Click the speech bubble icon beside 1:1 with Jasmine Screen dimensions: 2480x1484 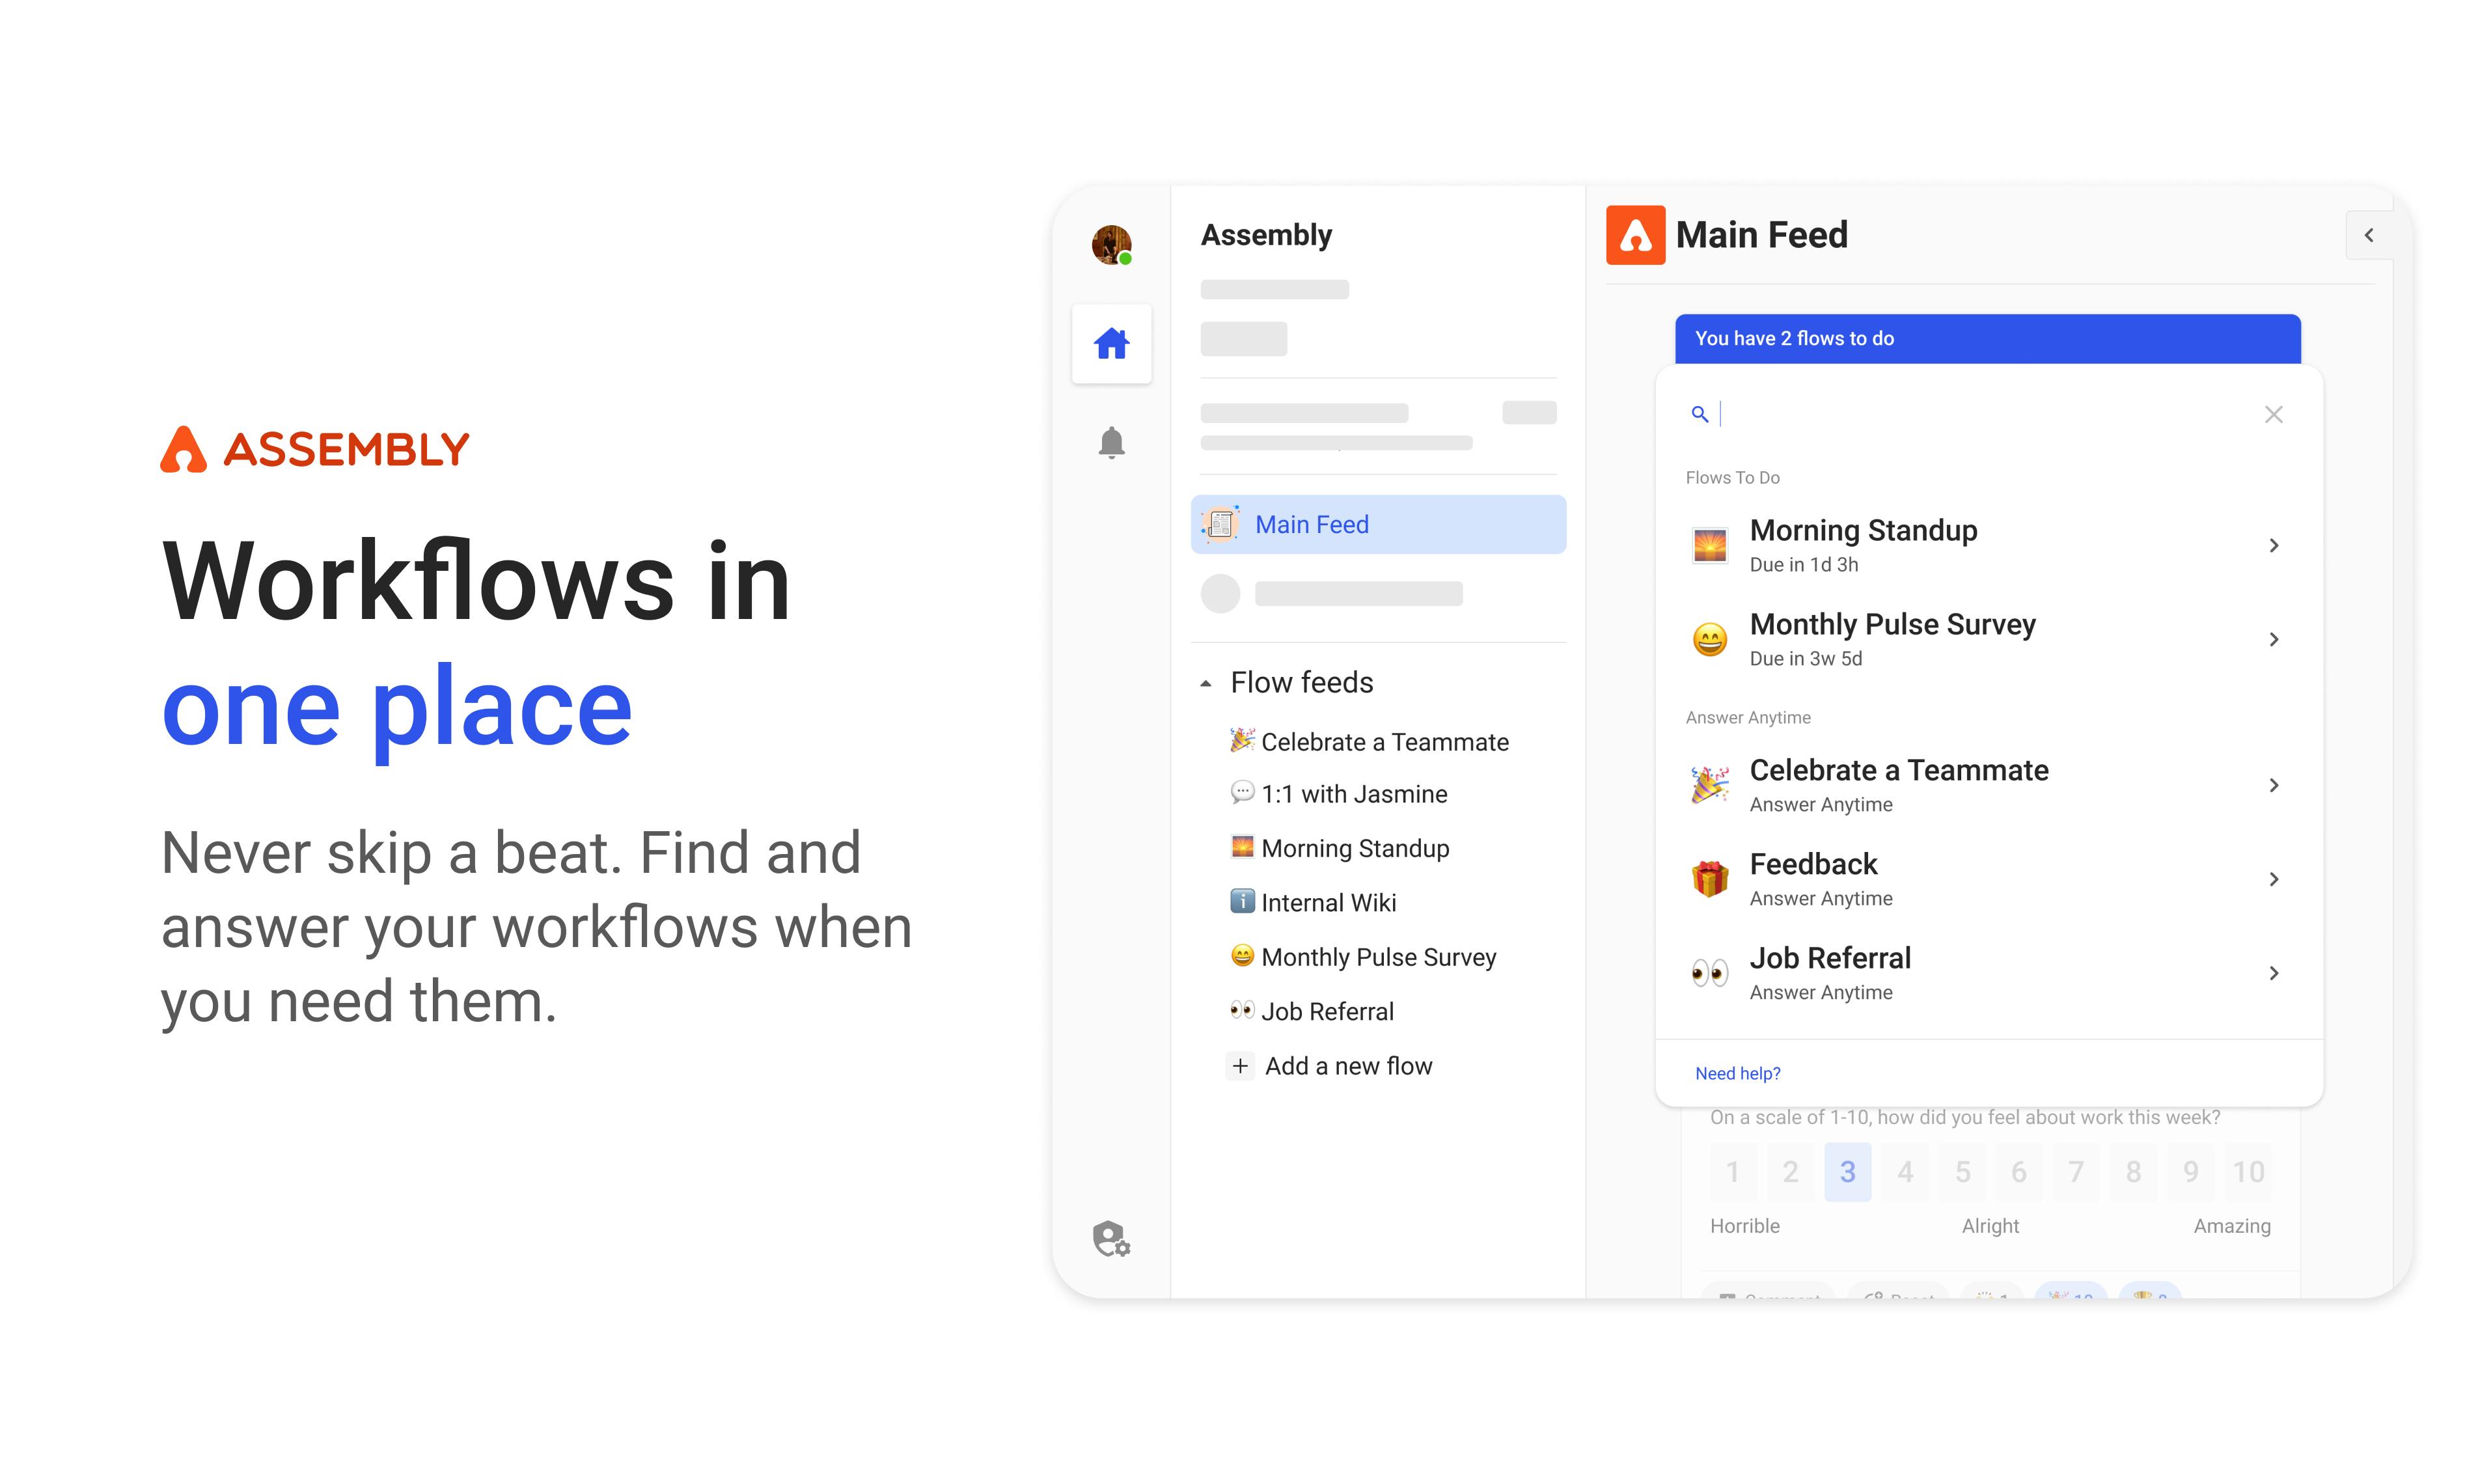click(x=1242, y=792)
